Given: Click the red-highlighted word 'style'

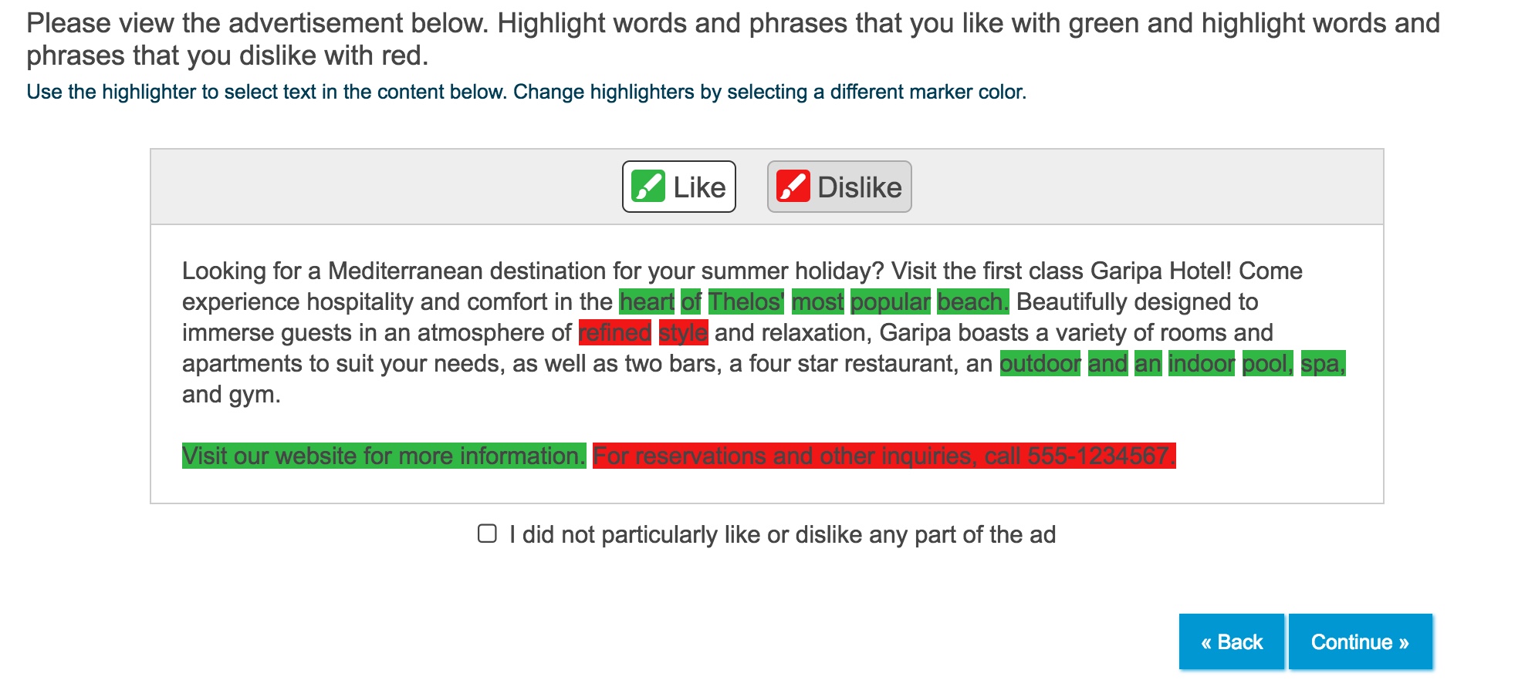Looking at the screenshot, I should pyautogui.click(x=683, y=332).
